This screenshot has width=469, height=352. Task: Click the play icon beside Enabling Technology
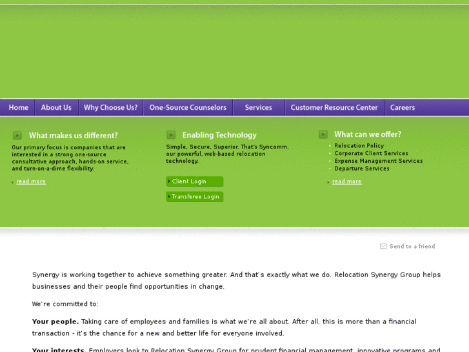[171, 135]
